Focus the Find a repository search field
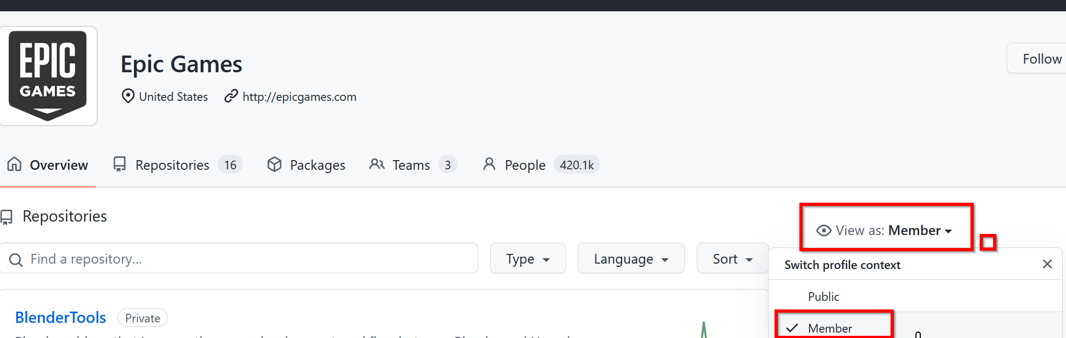The image size is (1066, 338). (x=239, y=258)
